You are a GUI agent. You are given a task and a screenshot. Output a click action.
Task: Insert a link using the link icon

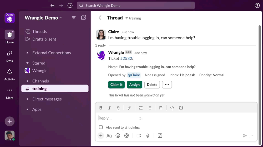(x=129, y=108)
